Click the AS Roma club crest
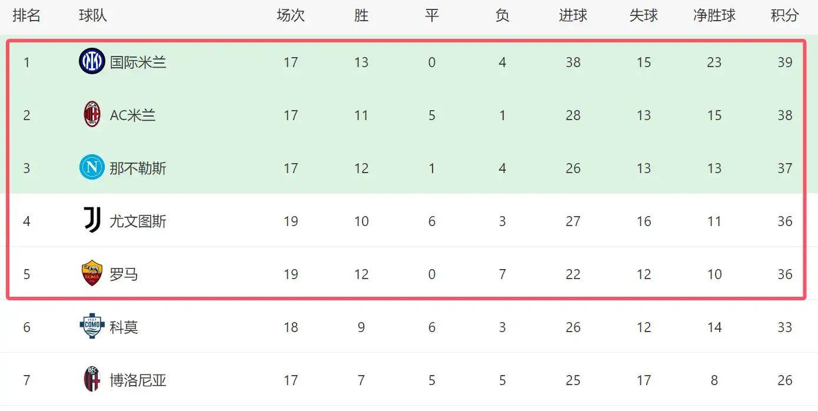Screen dimensions: 818x411 point(92,274)
